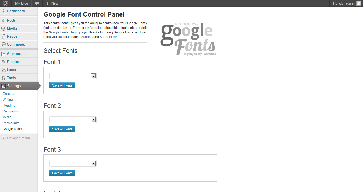The width and height of the screenshot is (363, 192).
Task: Visit the Aaron Brown link
Action: (109, 37)
